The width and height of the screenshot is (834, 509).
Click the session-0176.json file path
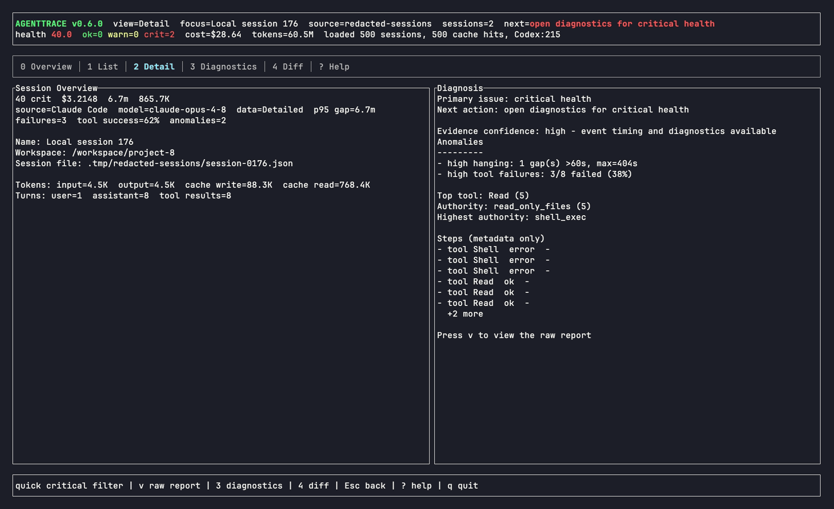click(190, 163)
